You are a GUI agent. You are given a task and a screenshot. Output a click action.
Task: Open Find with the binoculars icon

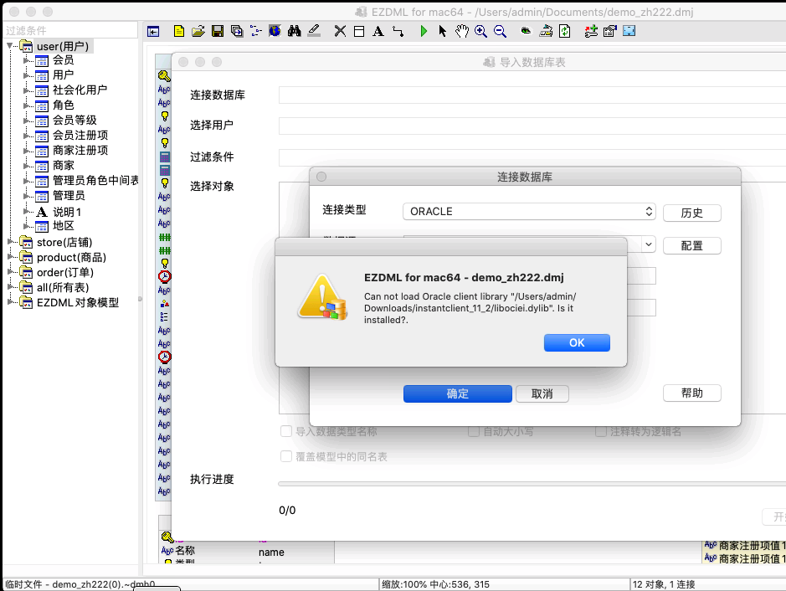tap(295, 31)
